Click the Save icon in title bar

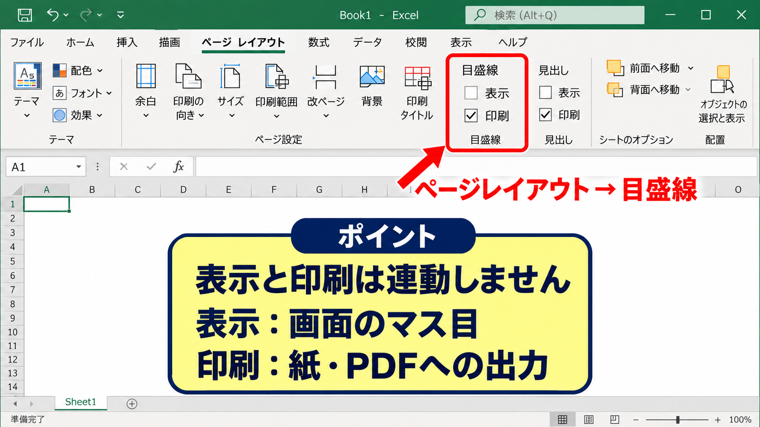click(x=25, y=15)
